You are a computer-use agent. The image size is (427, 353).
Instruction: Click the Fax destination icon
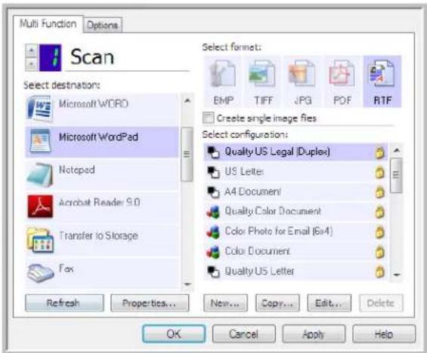point(40,272)
